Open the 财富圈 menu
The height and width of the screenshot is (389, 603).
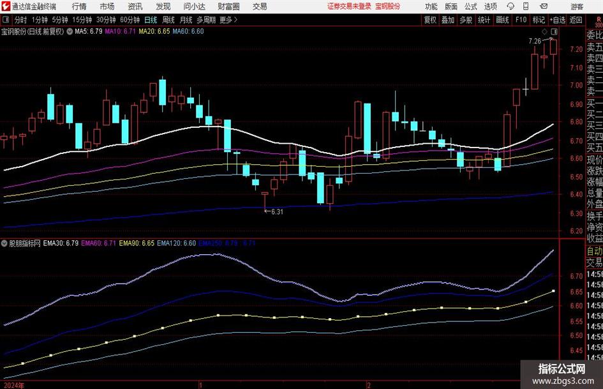pyautogui.click(x=228, y=6)
